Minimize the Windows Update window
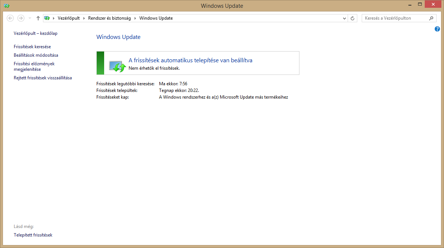The height and width of the screenshot is (248, 444). tap(410, 5)
